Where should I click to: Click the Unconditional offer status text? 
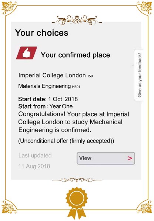(x=66, y=141)
